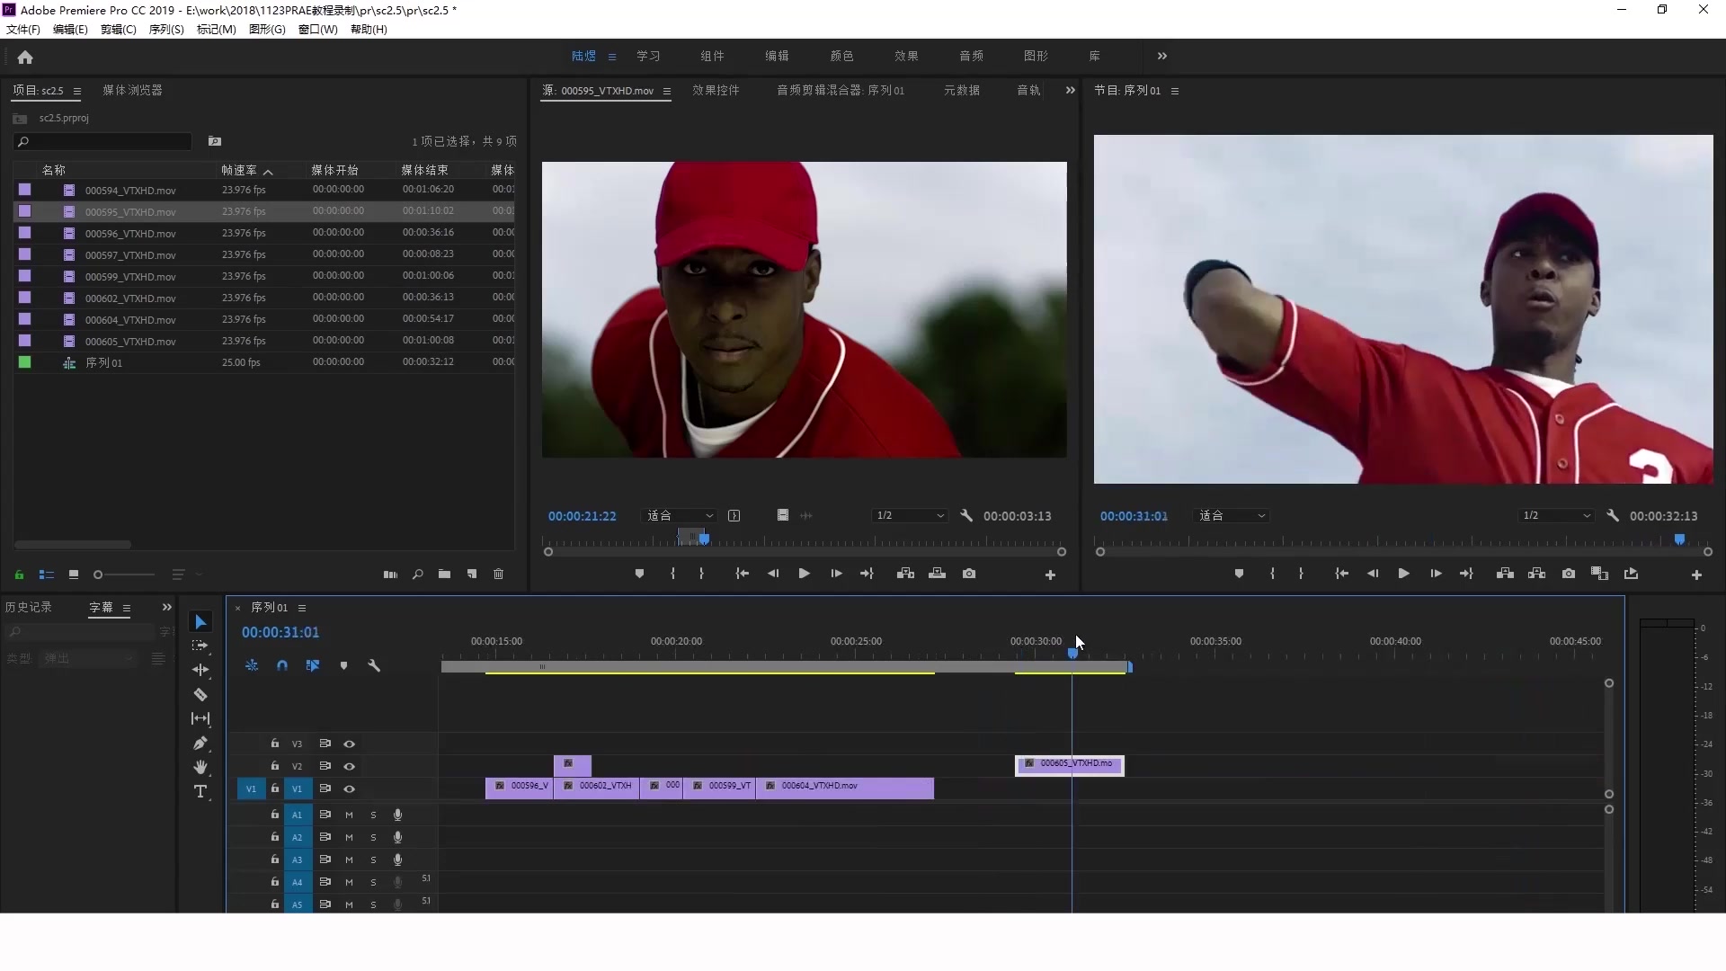Open fit dropdown in source monitor
The image size is (1726, 971).
point(678,516)
